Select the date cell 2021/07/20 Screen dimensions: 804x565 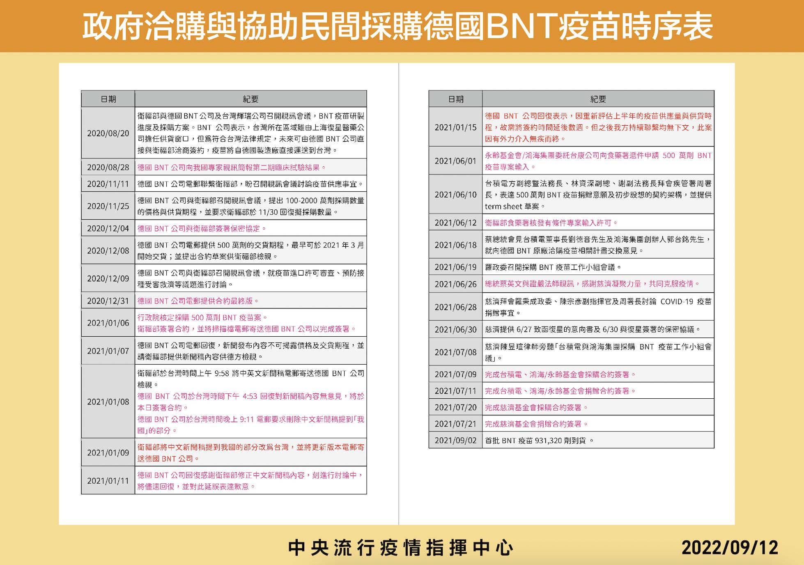click(455, 407)
